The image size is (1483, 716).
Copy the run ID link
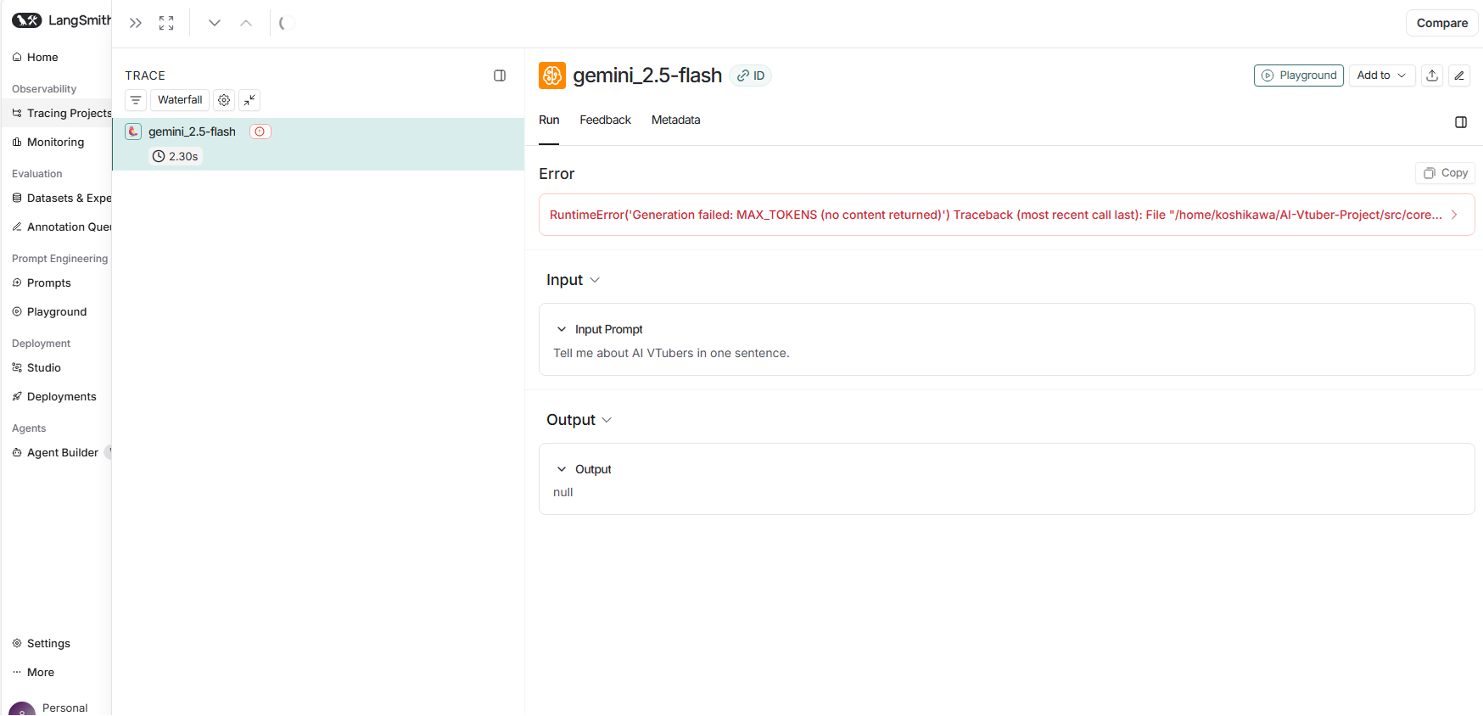[x=751, y=76]
